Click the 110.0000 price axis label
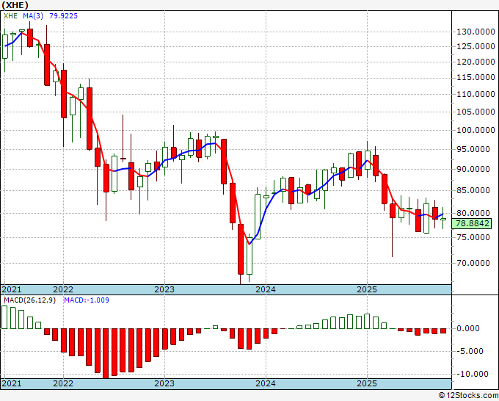This screenshot has width=499, height=401. (476, 94)
